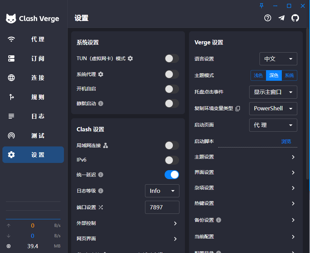Enable TUN virtual NIC mode switch
The height and width of the screenshot is (253, 310).
coord(172,58)
